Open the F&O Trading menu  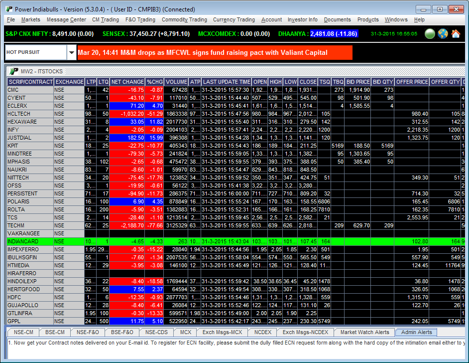point(140,20)
